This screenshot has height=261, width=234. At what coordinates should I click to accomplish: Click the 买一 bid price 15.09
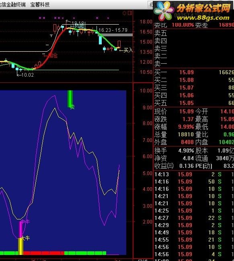(187, 72)
